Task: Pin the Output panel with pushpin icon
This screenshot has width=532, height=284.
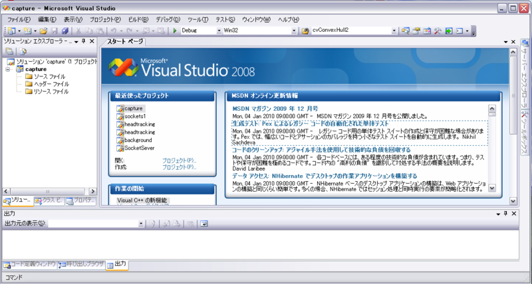Action: click(x=506, y=214)
